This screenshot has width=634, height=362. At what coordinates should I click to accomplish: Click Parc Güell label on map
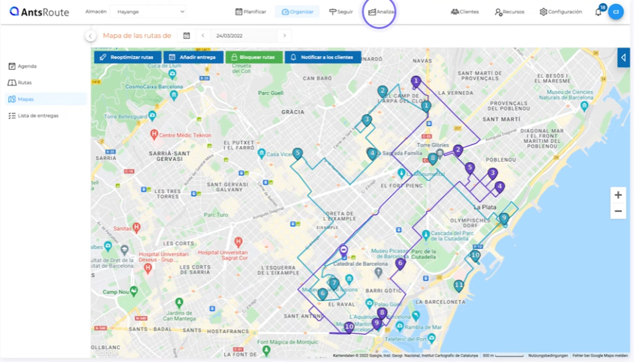click(x=271, y=93)
